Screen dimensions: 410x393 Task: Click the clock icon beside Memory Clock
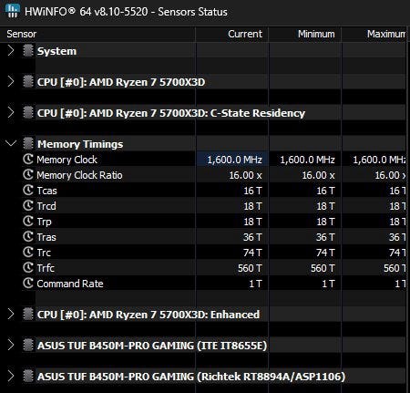pyautogui.click(x=28, y=159)
